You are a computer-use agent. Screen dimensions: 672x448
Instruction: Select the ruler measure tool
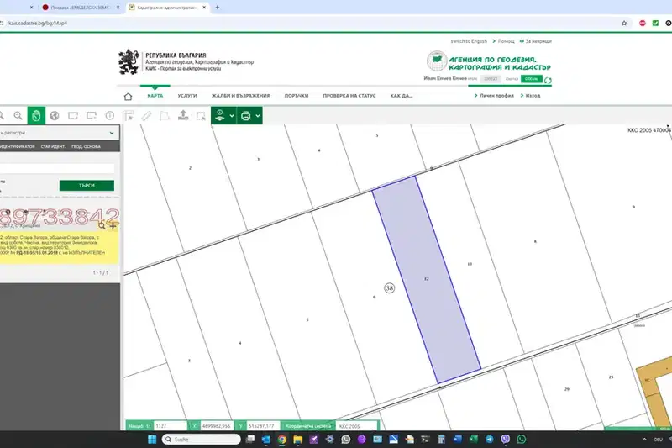pyautogui.click(x=146, y=116)
